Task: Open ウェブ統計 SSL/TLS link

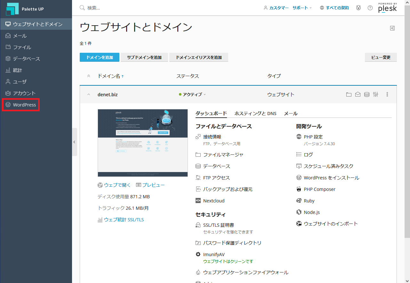Action: click(x=121, y=220)
